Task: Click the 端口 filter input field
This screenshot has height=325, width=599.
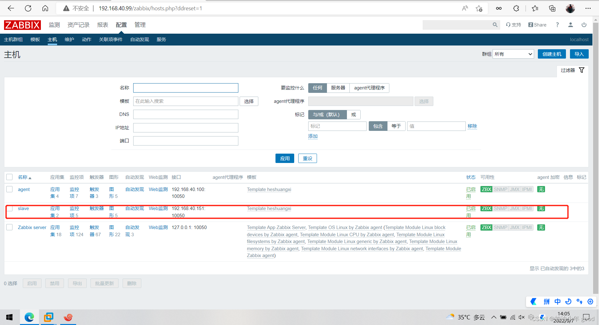Action: 186,141
